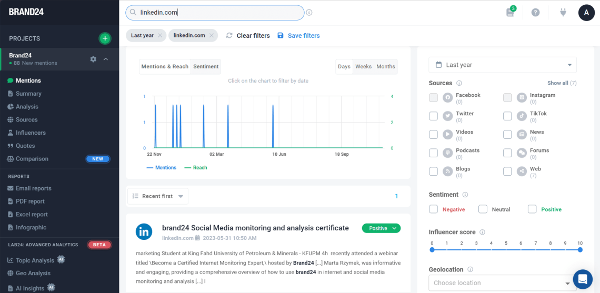
Task: Click the green add project plus icon
Action: [x=105, y=38]
